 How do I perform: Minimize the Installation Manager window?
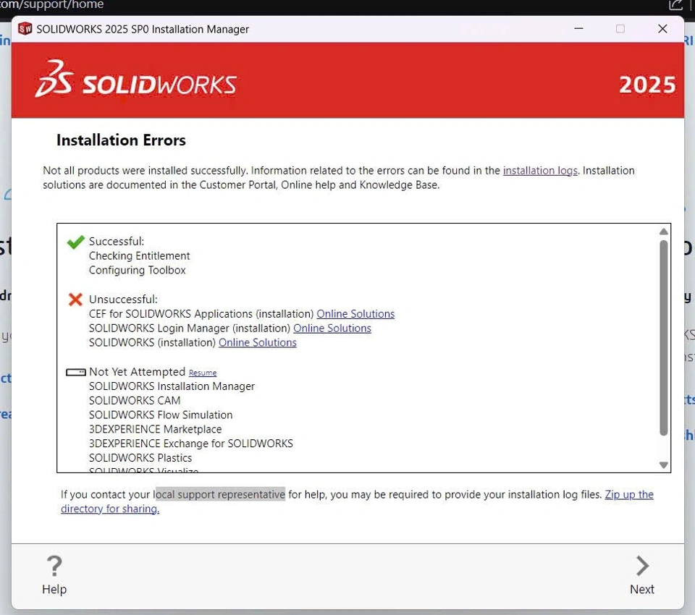pos(578,29)
